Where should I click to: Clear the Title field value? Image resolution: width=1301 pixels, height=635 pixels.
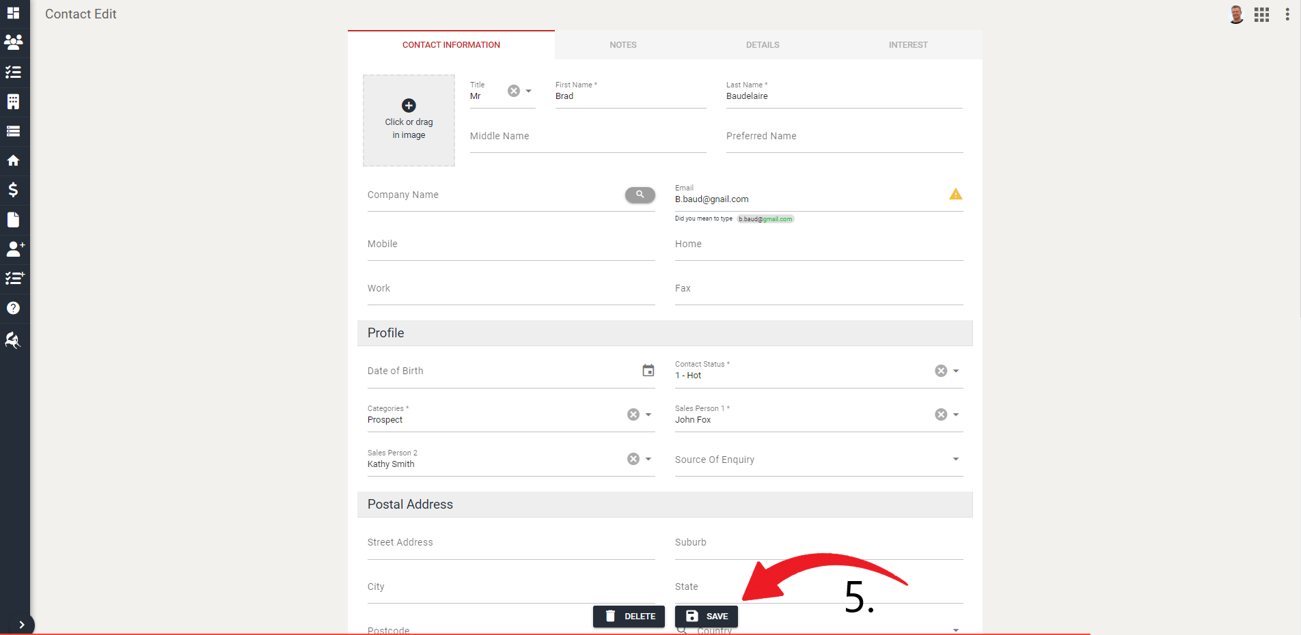513,90
